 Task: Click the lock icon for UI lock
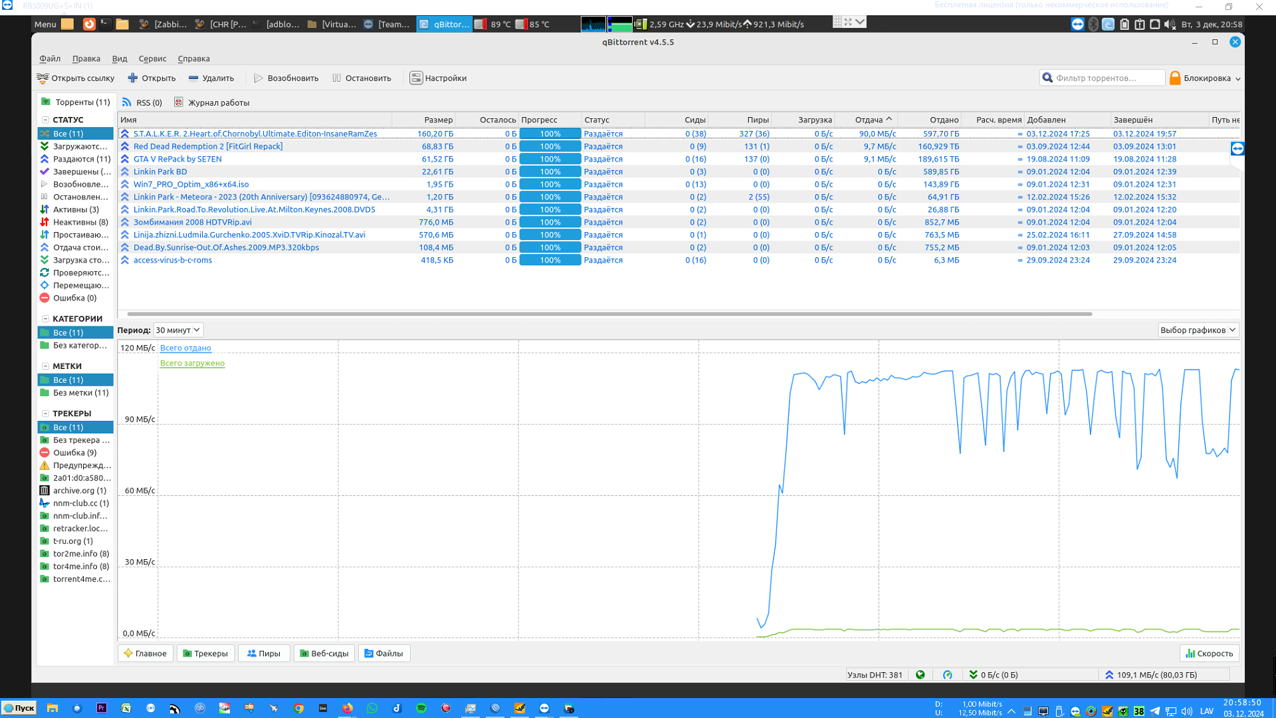click(x=1175, y=78)
